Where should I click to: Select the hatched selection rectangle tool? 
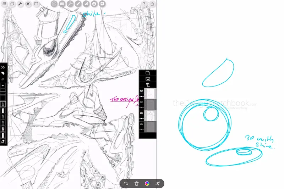tap(62, 4)
